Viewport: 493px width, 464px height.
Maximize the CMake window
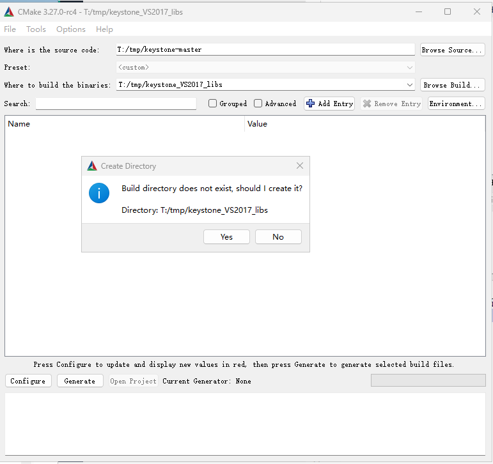coord(448,12)
